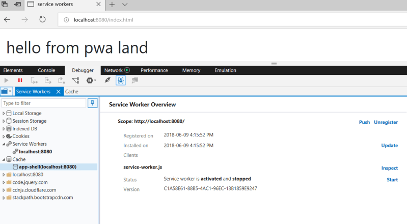Expand the Indexed DB tree node
This screenshot has width=407, height=224.
tap(4, 129)
